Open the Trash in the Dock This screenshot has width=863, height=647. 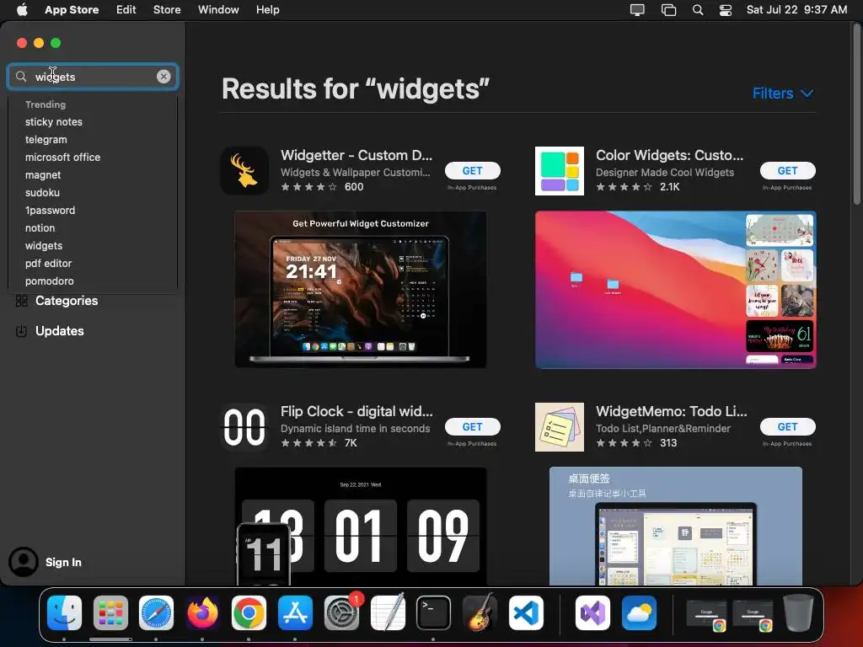(798, 613)
